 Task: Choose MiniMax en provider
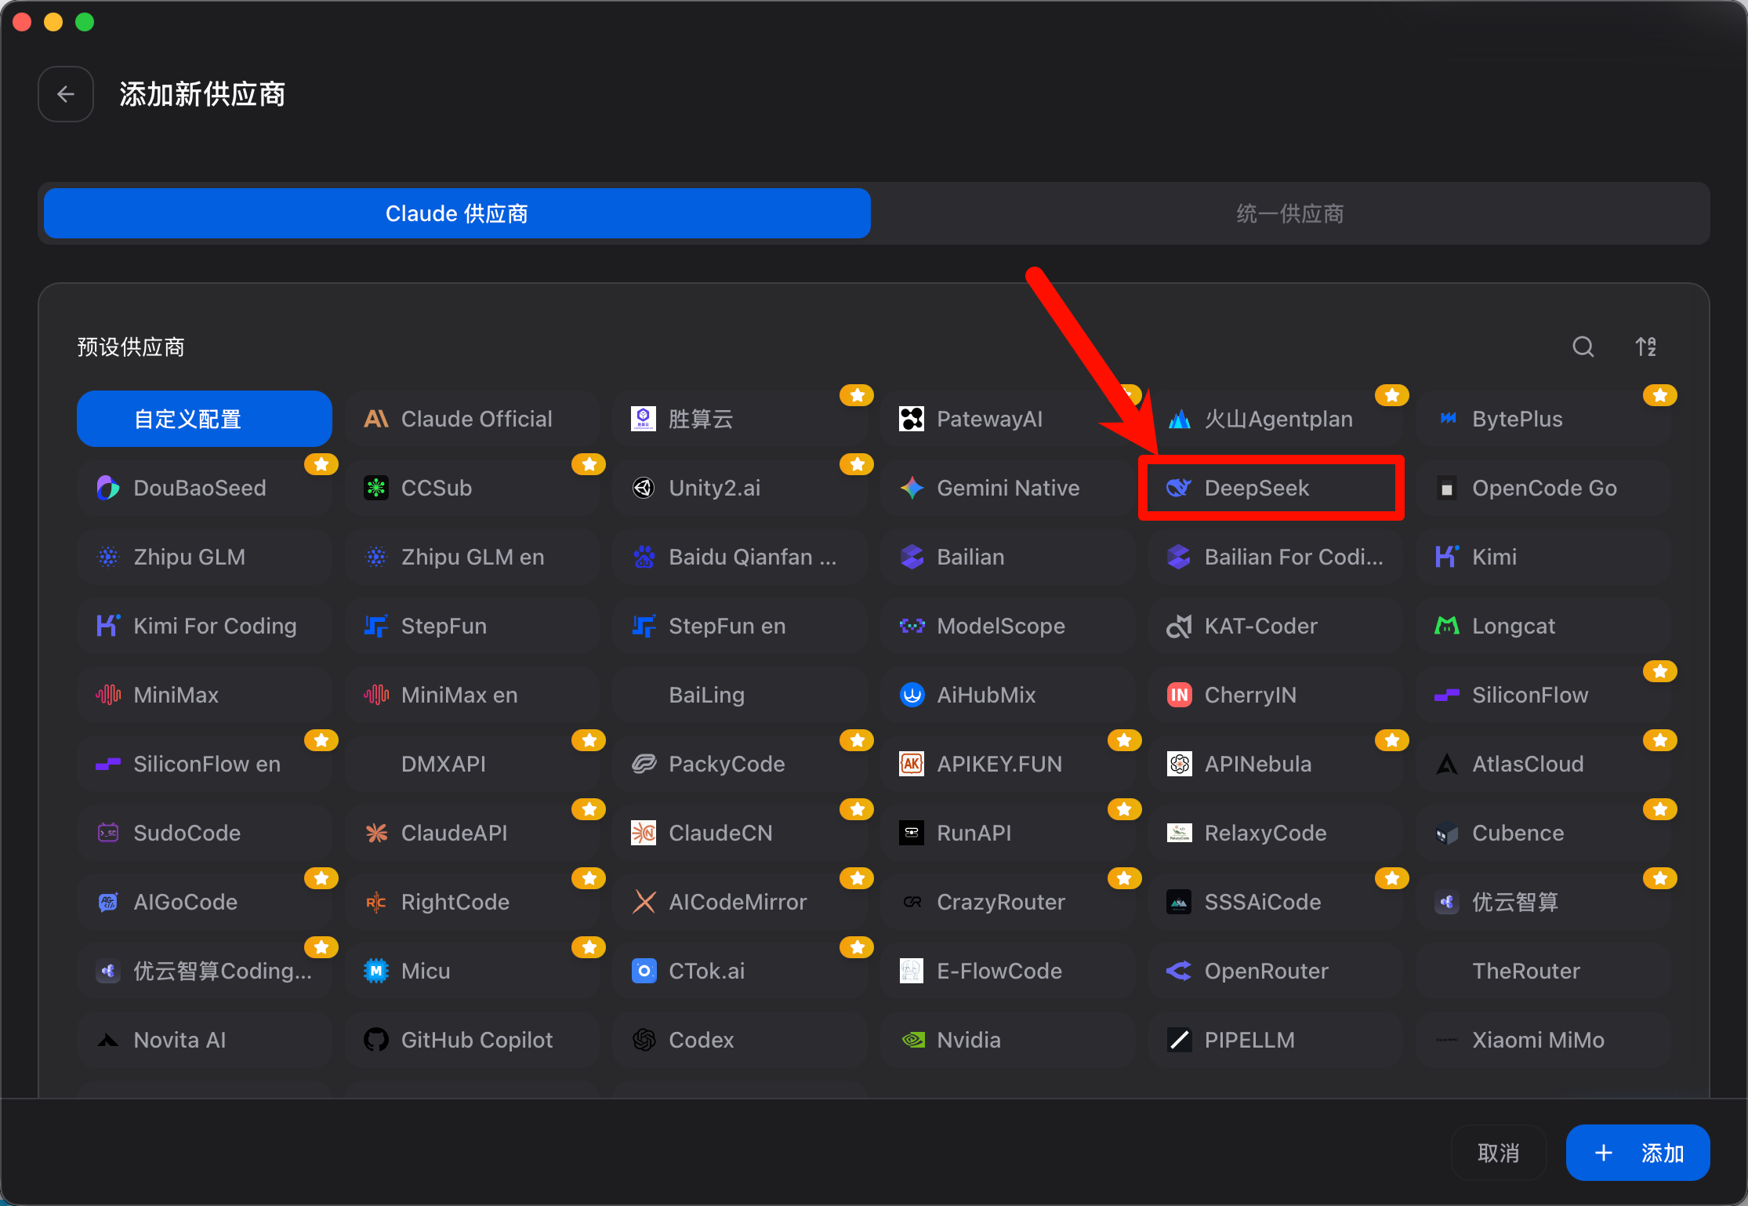pyautogui.click(x=472, y=695)
